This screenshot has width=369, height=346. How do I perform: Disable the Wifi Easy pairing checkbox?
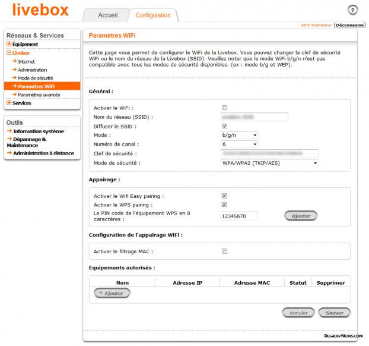224,196
